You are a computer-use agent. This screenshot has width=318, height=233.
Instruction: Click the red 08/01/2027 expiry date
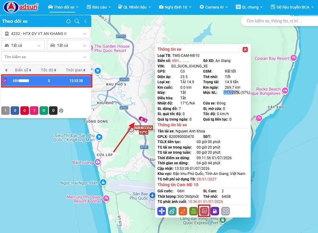tap(206, 179)
